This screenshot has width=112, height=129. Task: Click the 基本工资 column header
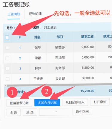87,37
